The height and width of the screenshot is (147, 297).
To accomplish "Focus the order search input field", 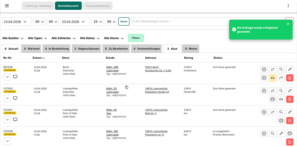I will click(207, 22).
